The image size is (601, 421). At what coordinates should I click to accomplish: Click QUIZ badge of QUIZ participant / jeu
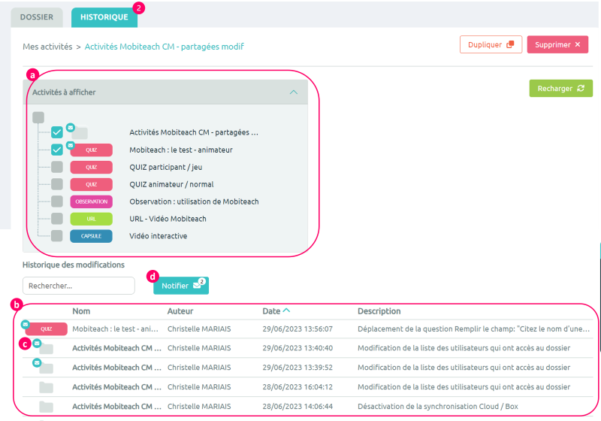[91, 167]
